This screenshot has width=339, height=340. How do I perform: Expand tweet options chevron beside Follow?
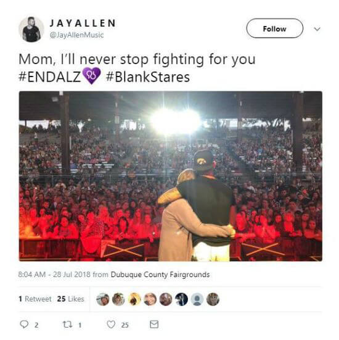click(317, 29)
